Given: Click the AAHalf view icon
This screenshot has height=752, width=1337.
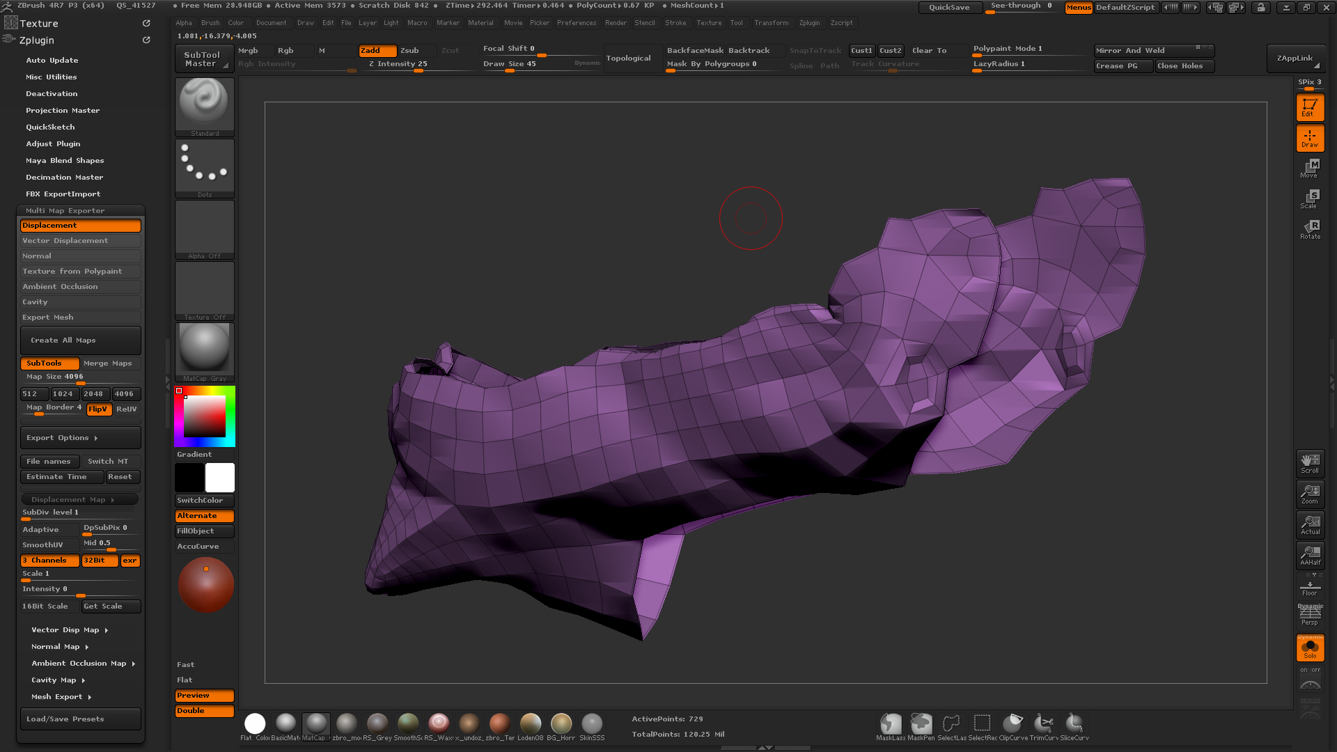Looking at the screenshot, I should click(x=1310, y=556).
